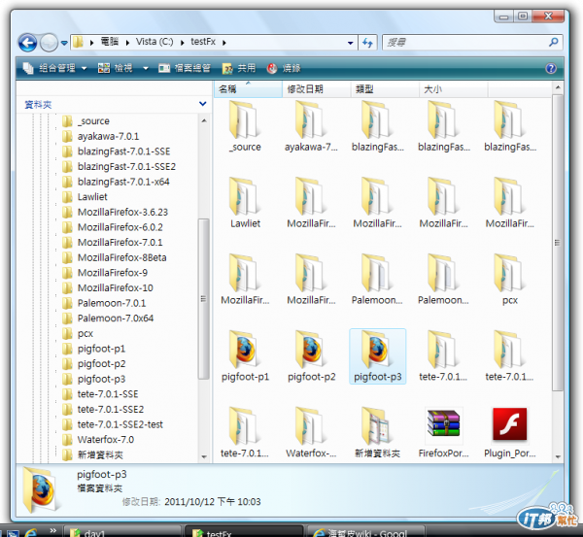Select Waterfox-7.0 in the folder tree
This screenshot has width=583, height=537.
tap(106, 440)
